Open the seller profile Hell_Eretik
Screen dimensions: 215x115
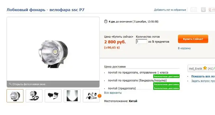[195, 69]
